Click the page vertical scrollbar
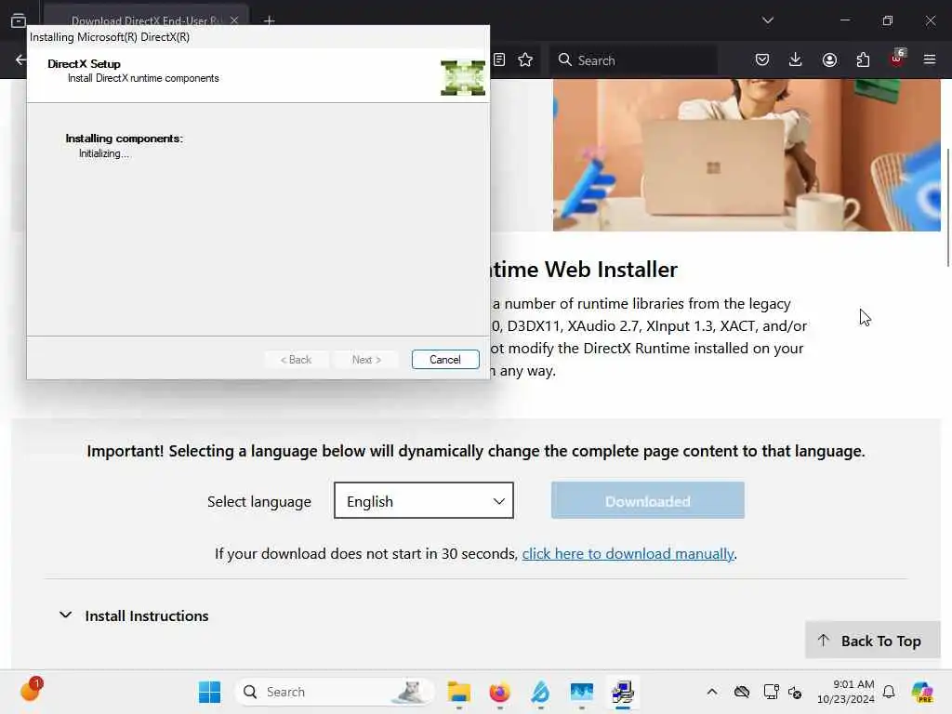Viewport: 952px width, 714px height. click(947, 206)
